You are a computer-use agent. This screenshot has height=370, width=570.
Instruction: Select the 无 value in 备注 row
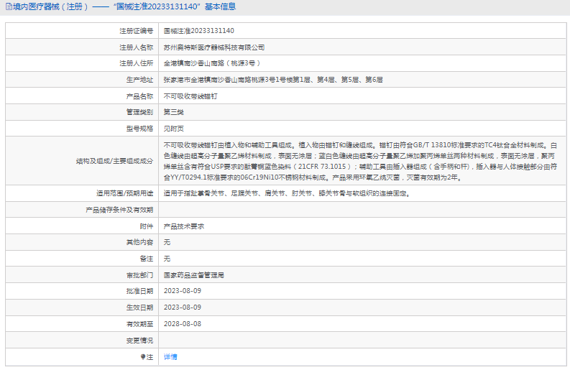(167, 259)
